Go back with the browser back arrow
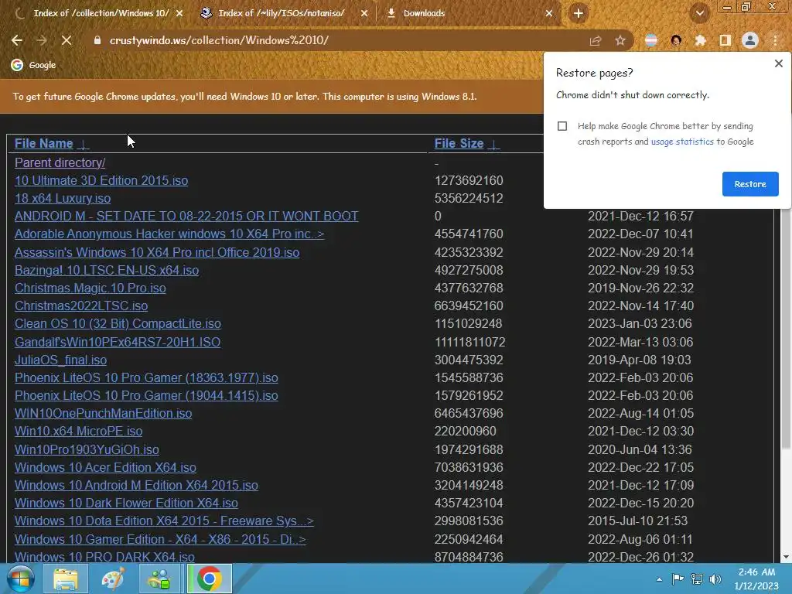792x594 pixels. pos(17,40)
